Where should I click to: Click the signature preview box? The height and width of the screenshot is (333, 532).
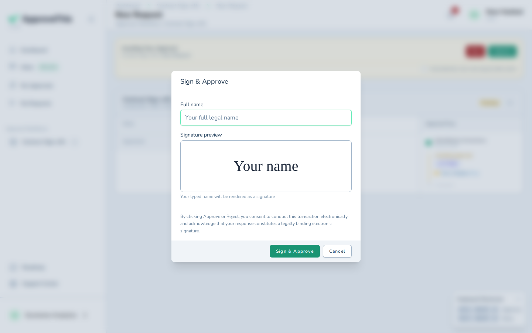(266, 166)
